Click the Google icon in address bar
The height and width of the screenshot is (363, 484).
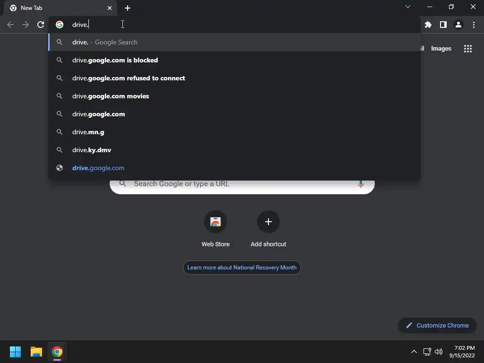[x=60, y=25]
